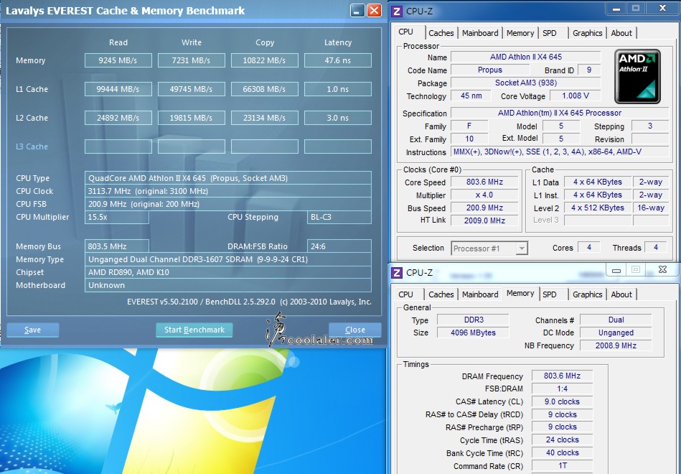Click the CPU Type field in EVEREST

click(228, 178)
